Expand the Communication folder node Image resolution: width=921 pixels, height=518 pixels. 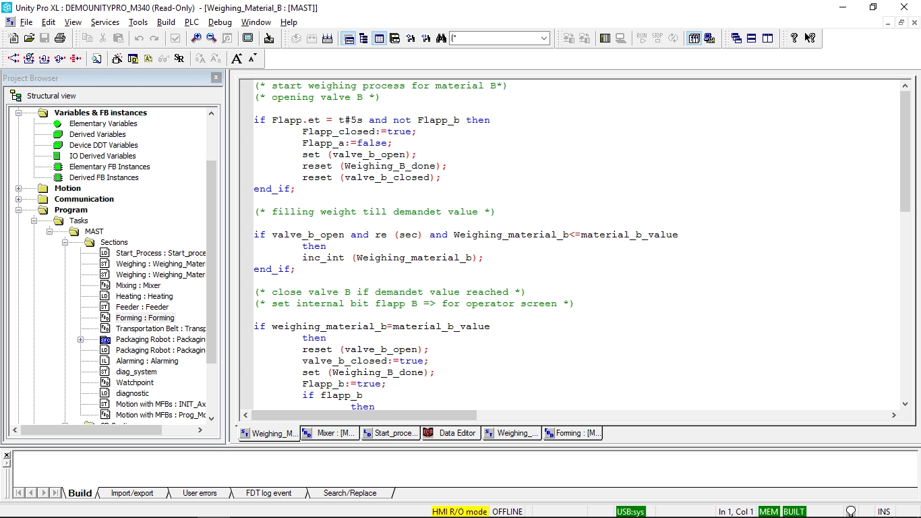pos(19,199)
